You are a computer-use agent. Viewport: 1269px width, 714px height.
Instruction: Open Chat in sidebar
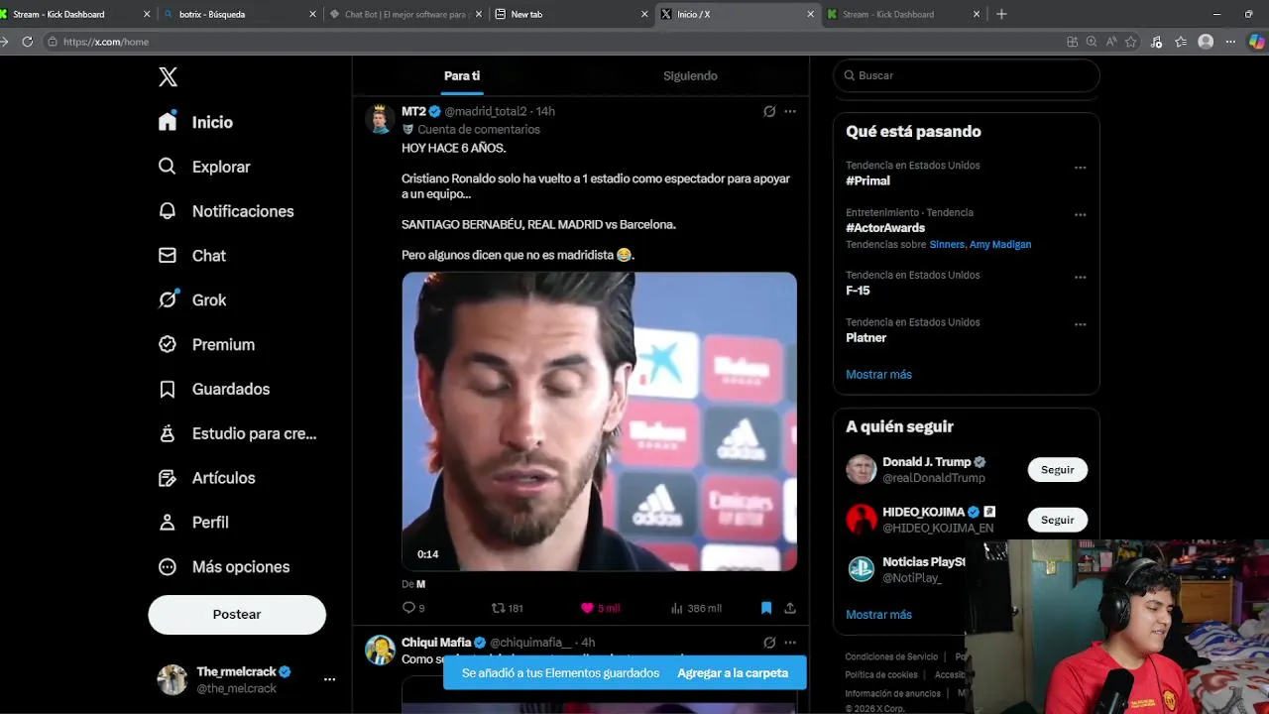(x=192, y=256)
